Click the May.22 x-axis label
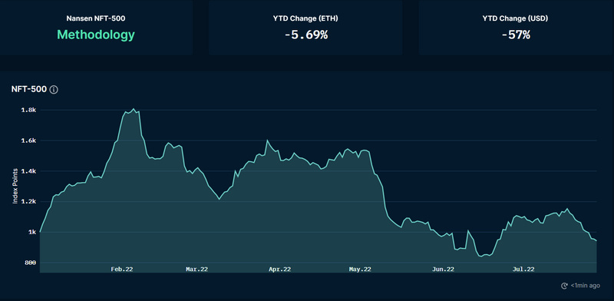This screenshot has height=301, width=614. point(360,269)
